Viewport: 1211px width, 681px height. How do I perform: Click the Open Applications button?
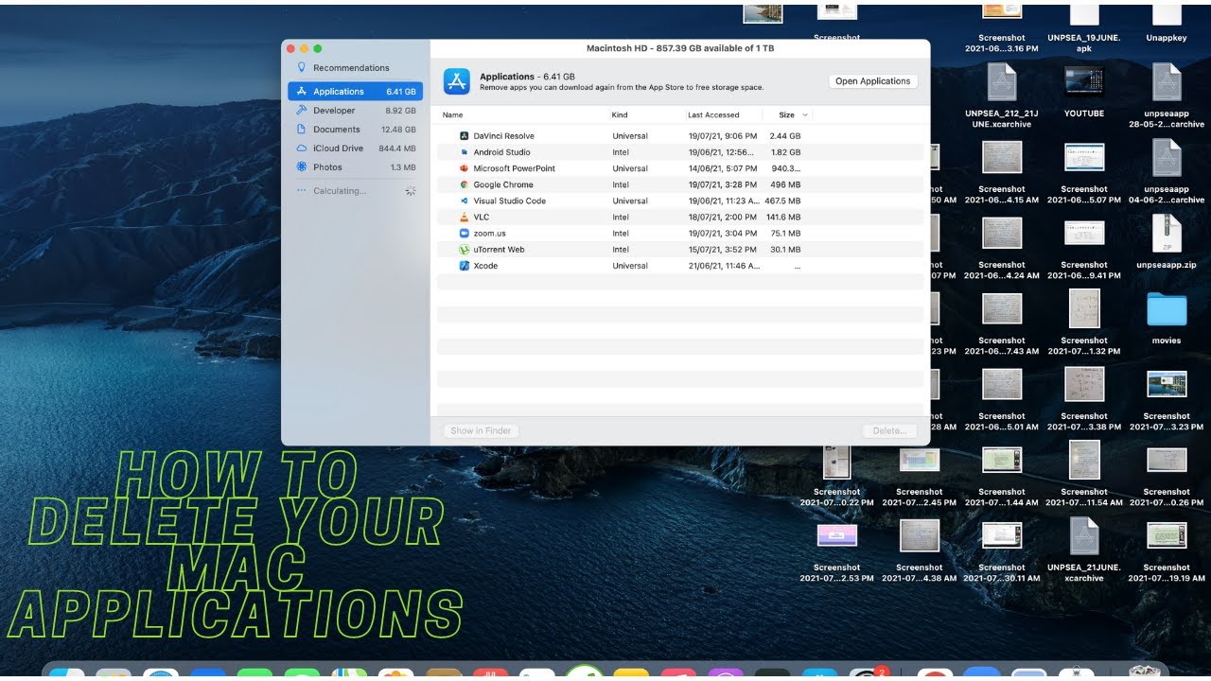(x=872, y=81)
